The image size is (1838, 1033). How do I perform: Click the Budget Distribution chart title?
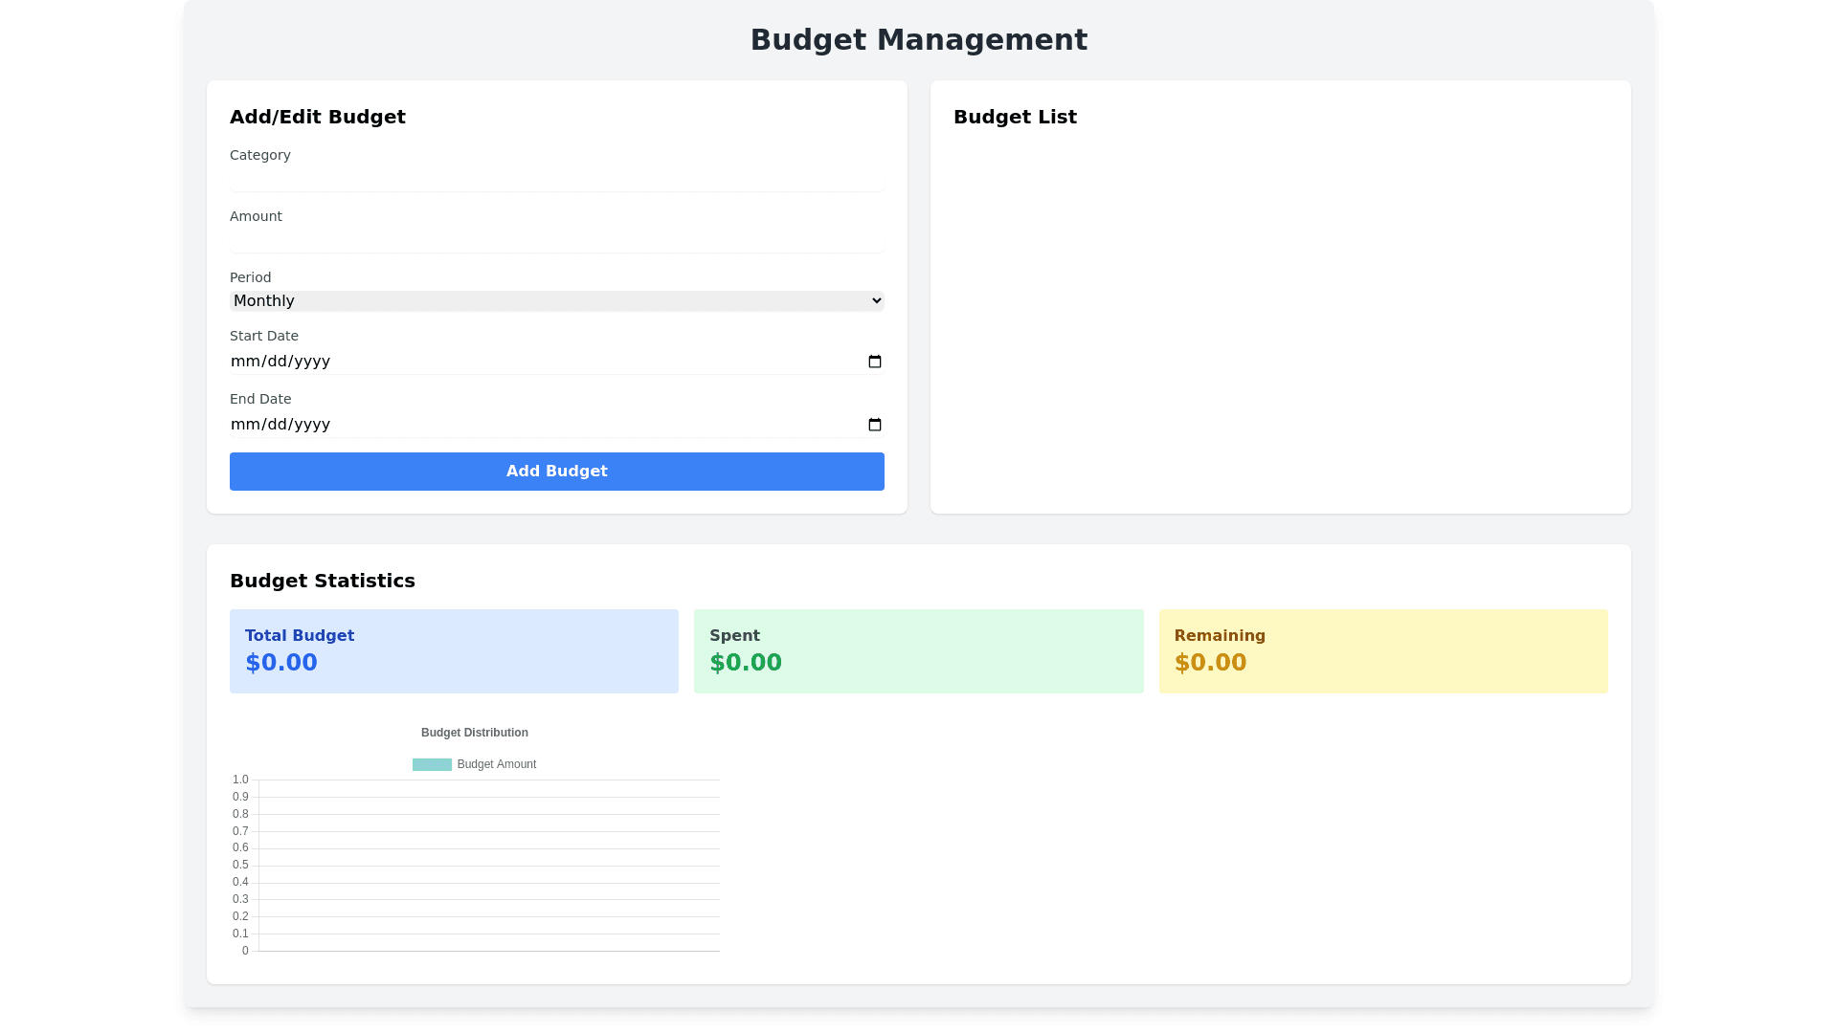475,733
